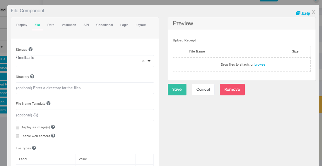The image size is (322, 166).
Task: Enable the Display as image(s) checkbox
Action: coord(18,127)
